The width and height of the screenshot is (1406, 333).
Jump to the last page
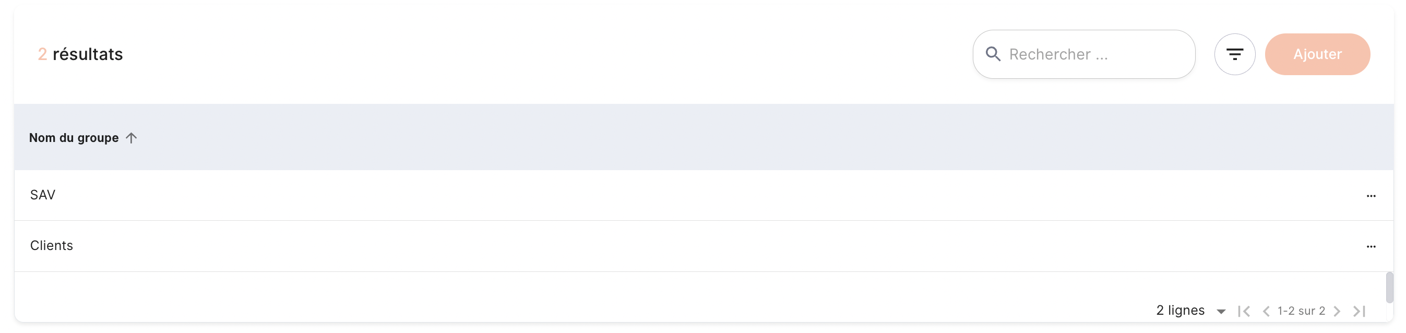pyautogui.click(x=1359, y=311)
